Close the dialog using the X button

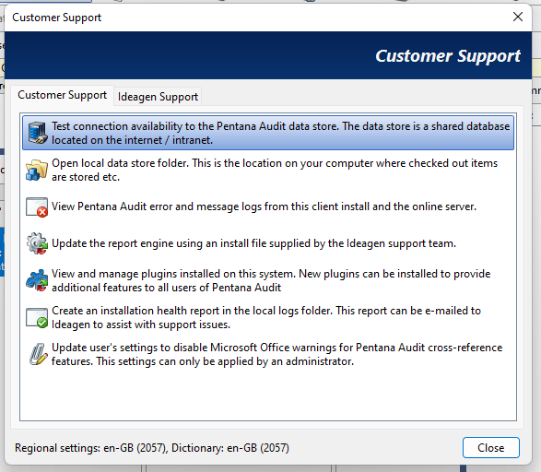(x=518, y=17)
